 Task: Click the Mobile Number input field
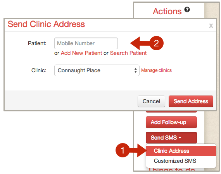coord(86,43)
